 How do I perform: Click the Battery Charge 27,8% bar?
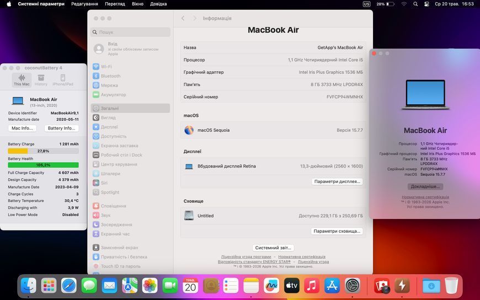click(x=43, y=151)
